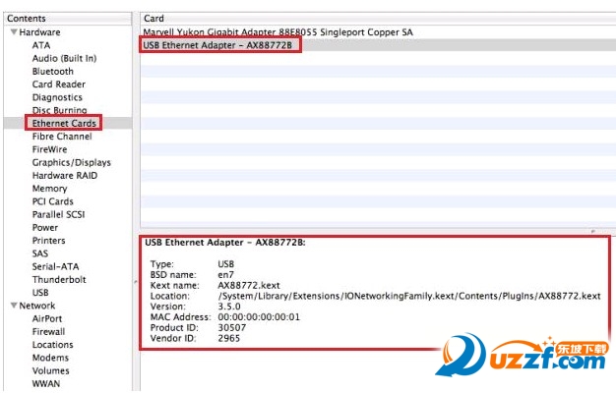View PCI Cards details

(x=52, y=201)
